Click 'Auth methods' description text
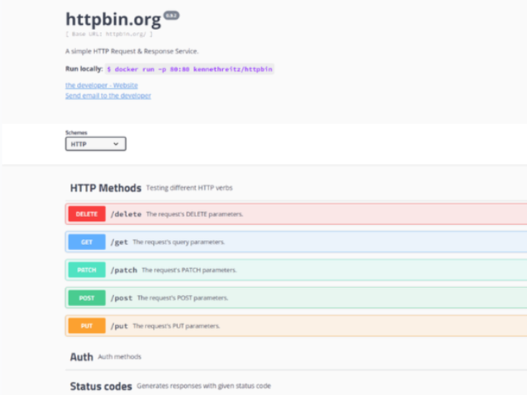 point(119,357)
